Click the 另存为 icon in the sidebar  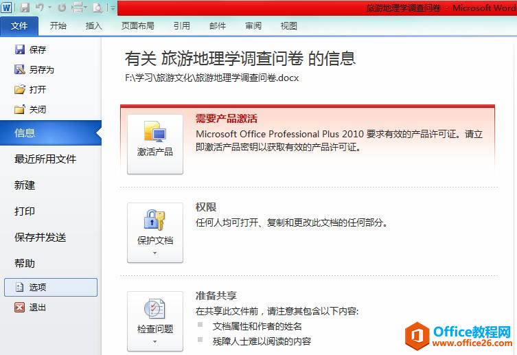click(20, 69)
